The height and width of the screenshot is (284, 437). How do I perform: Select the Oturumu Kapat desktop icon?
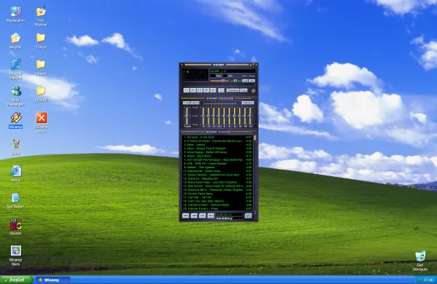point(42,122)
